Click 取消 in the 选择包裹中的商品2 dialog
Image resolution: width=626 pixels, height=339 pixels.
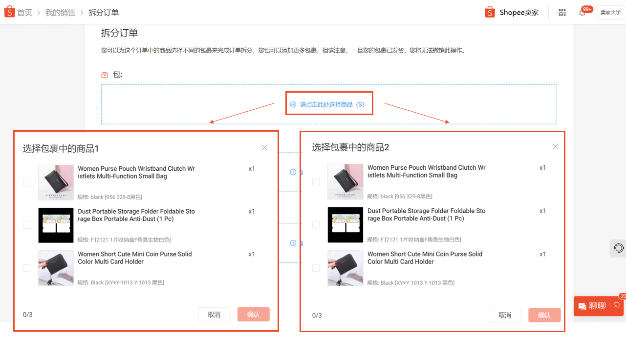click(505, 315)
